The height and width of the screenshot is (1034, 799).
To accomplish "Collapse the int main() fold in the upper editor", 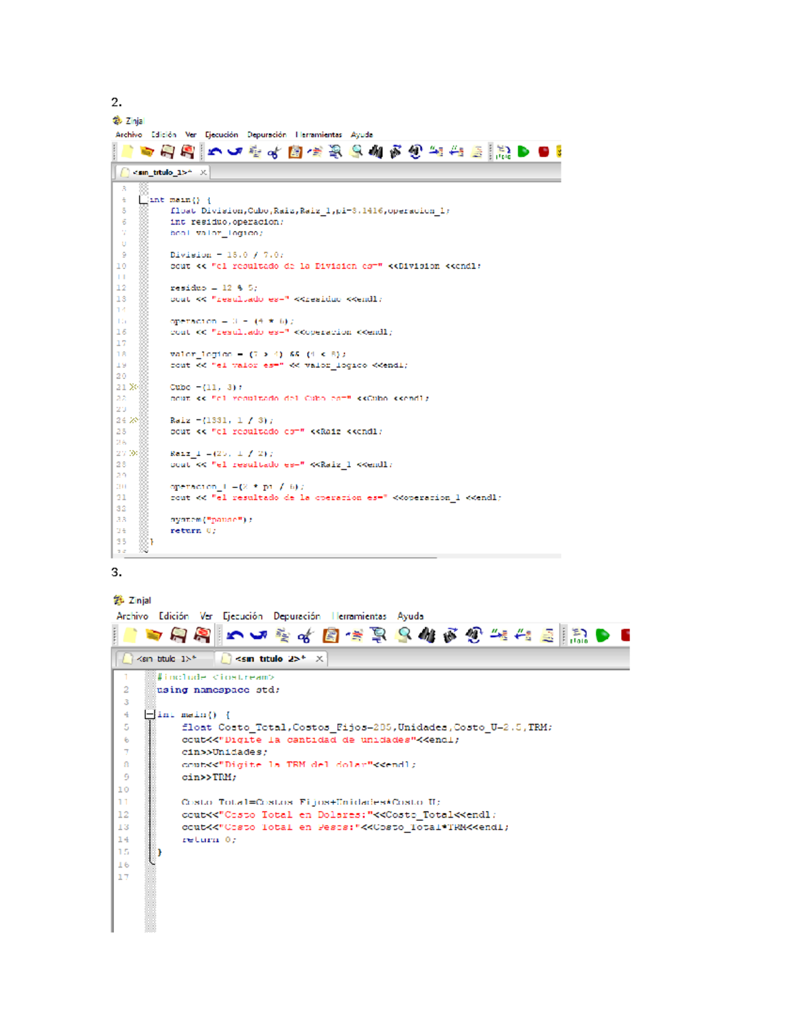I will (x=143, y=200).
